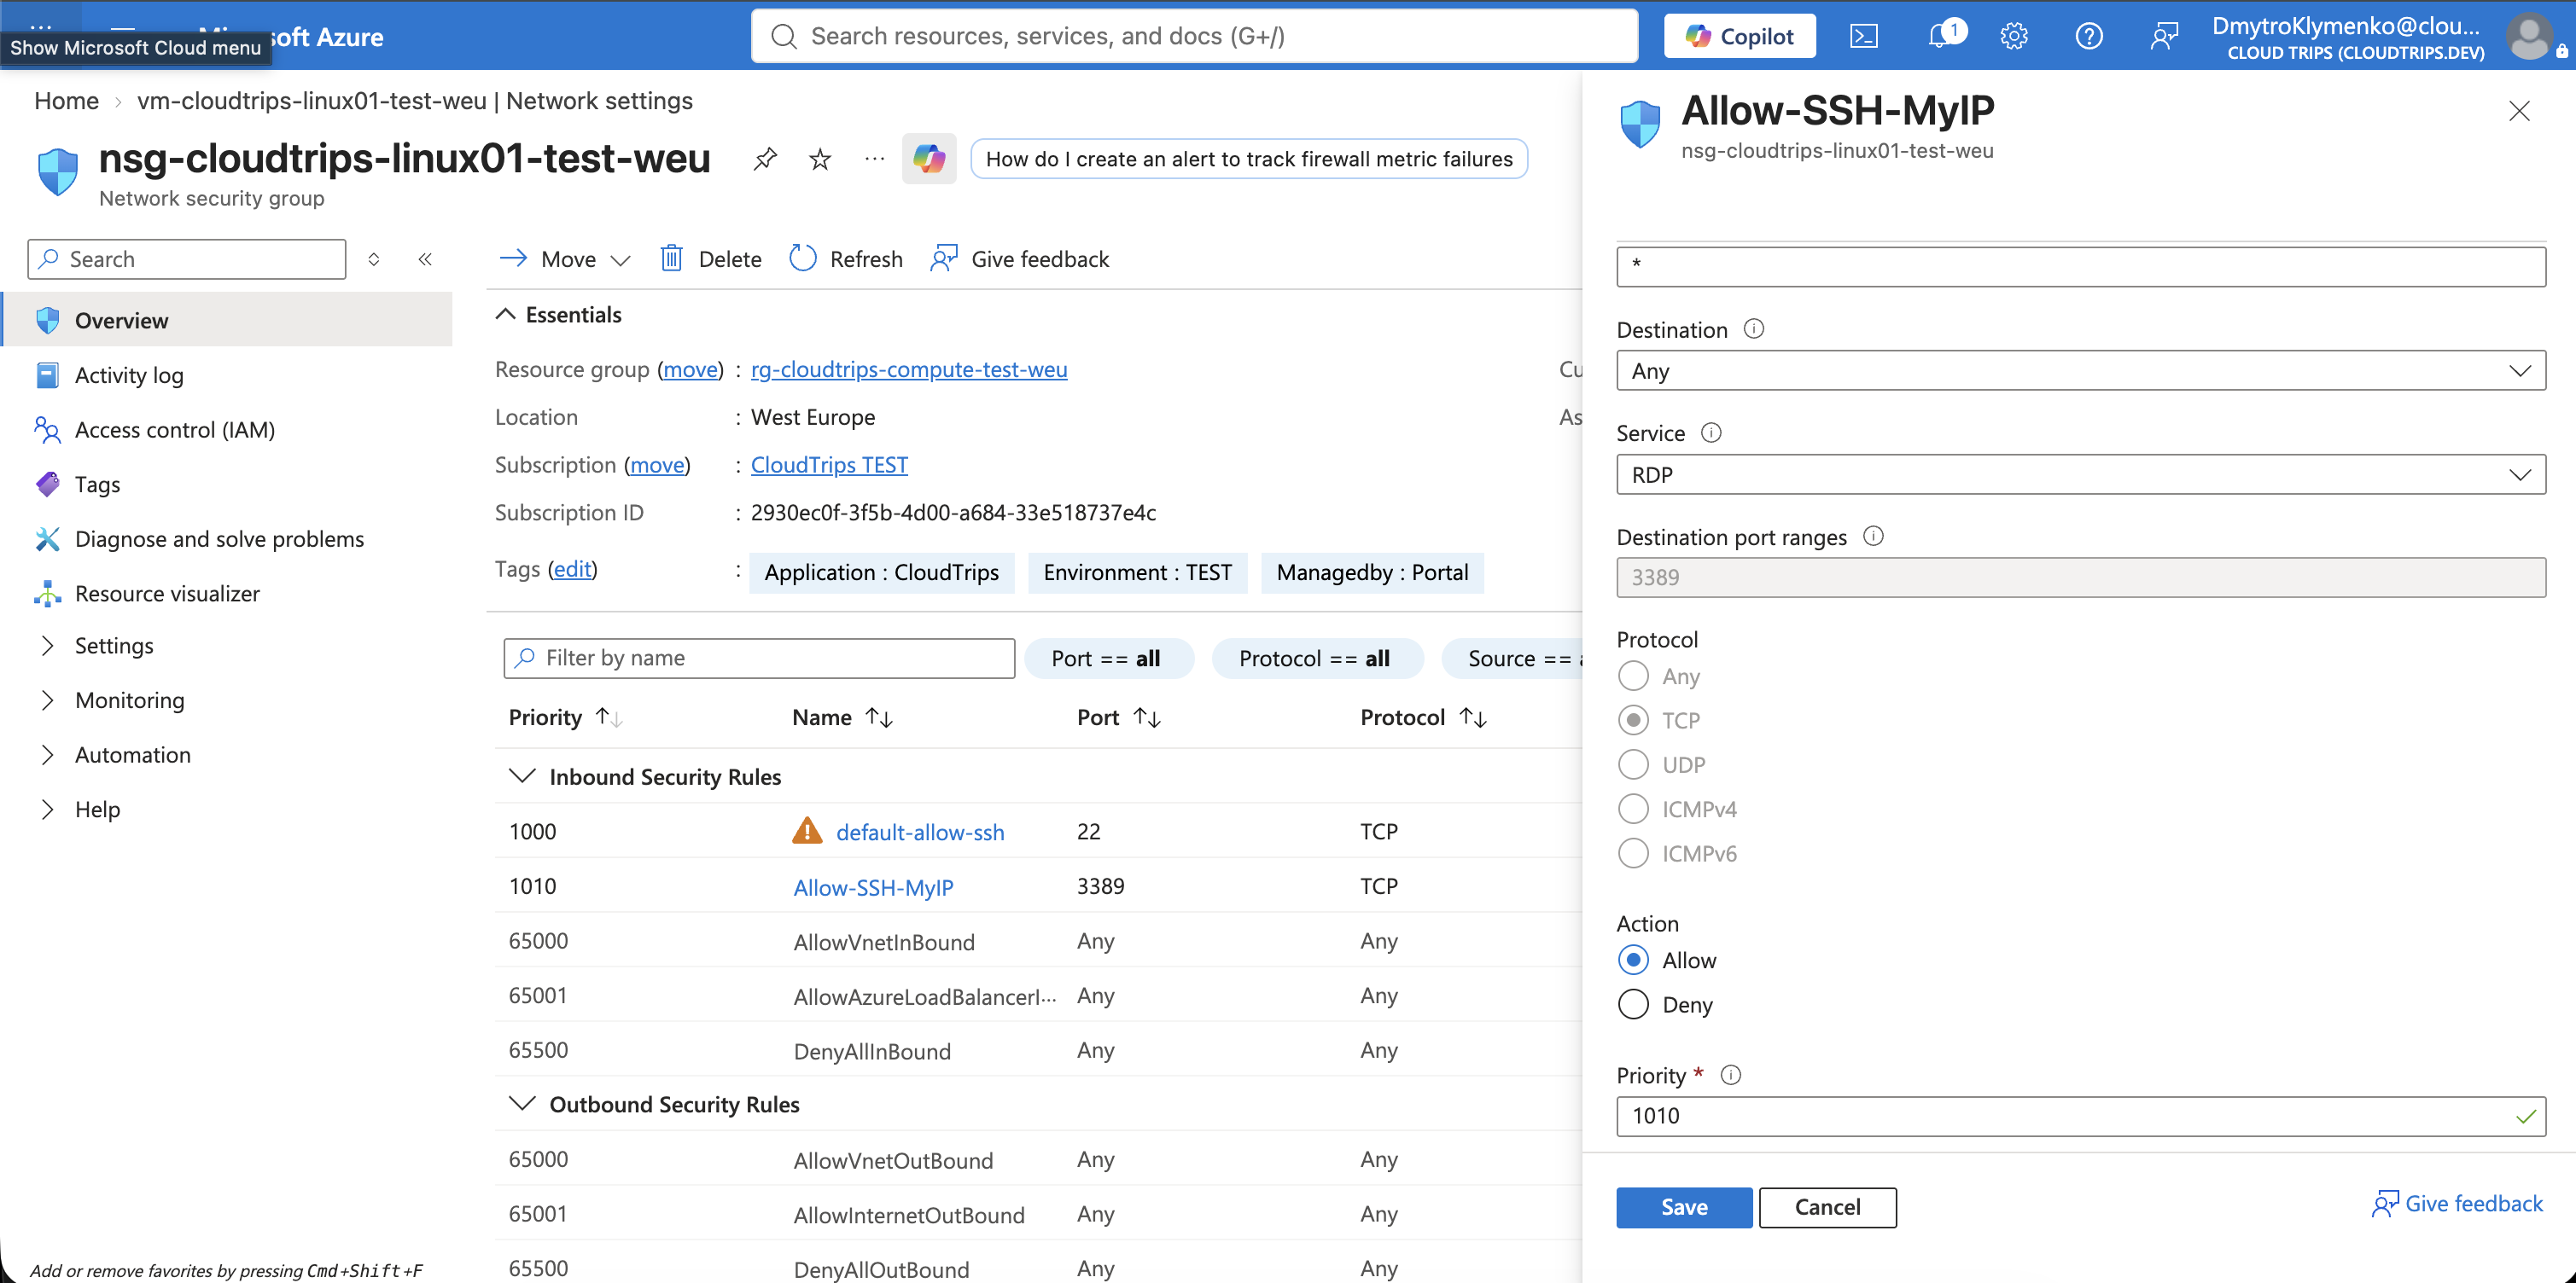Open the Move dropdown menu
2576x1283 pixels.
click(x=565, y=258)
